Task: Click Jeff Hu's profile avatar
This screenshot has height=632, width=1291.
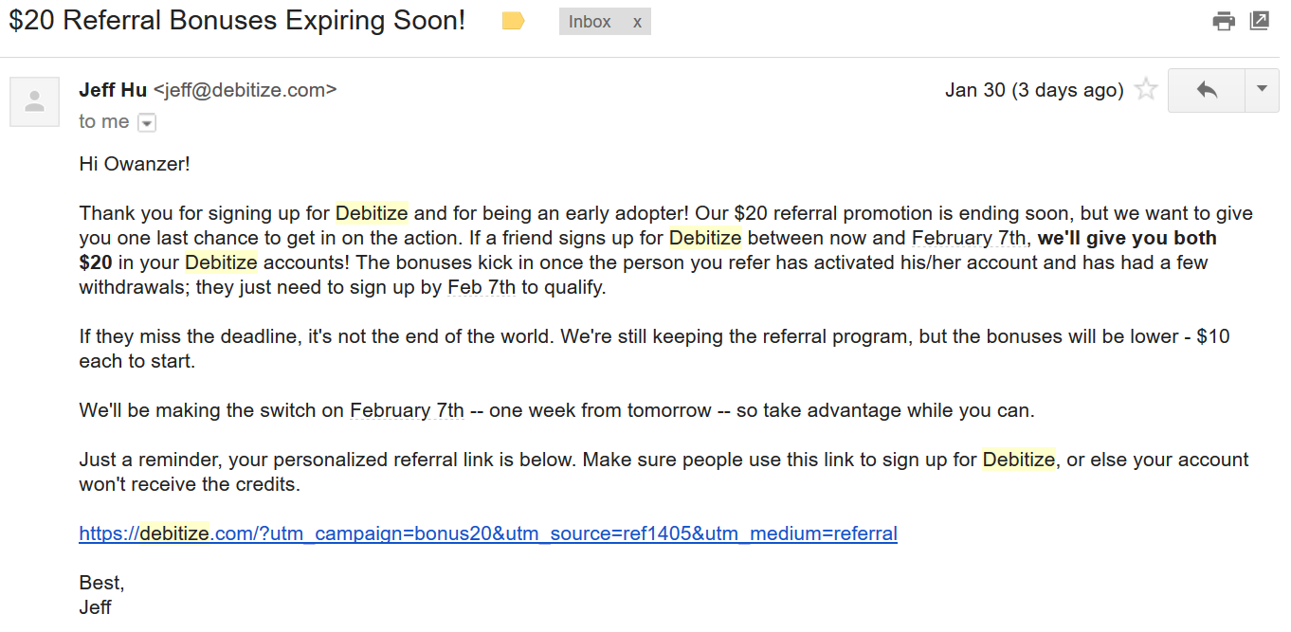Action: click(35, 101)
